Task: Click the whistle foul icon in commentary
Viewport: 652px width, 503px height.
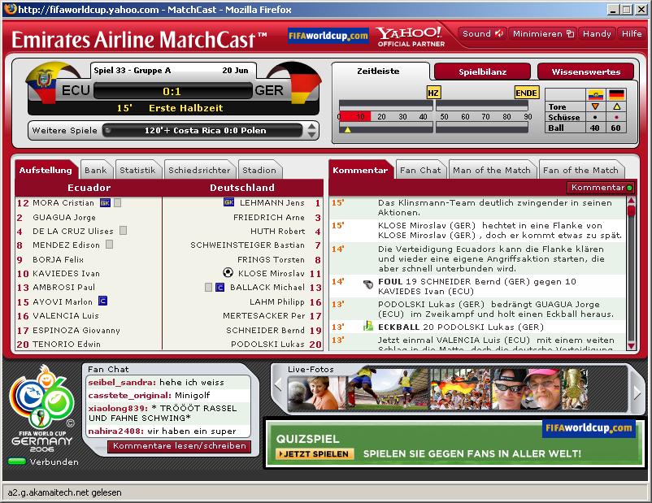Action: tap(368, 283)
